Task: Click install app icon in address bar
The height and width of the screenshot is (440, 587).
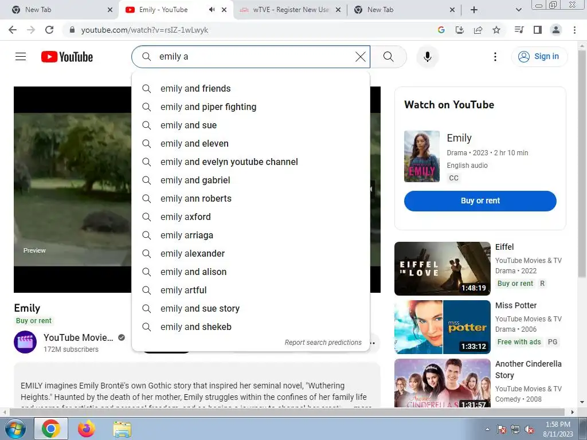Action: pyautogui.click(x=460, y=30)
